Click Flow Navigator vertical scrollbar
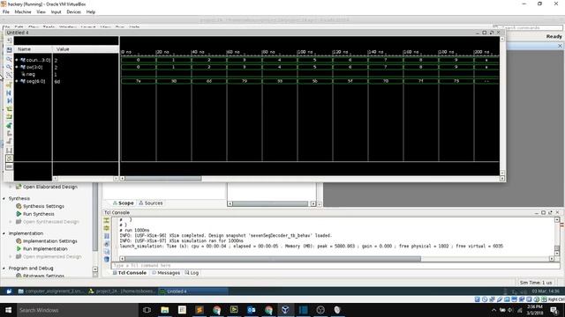The width and height of the screenshot is (565, 317). 95,217
